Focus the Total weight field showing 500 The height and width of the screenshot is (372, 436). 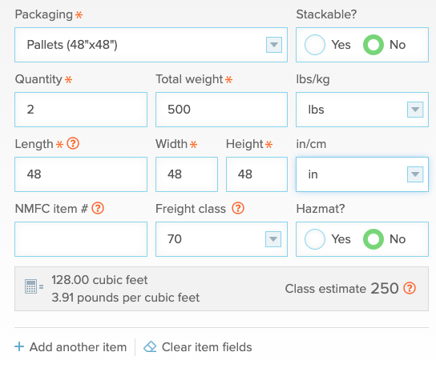point(221,110)
